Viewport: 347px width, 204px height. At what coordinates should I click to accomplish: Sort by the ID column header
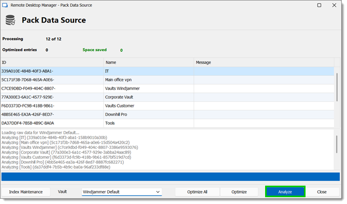pyautogui.click(x=52, y=62)
